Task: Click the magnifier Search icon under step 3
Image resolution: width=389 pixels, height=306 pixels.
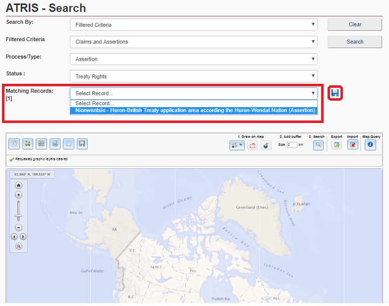Action: click(318, 145)
